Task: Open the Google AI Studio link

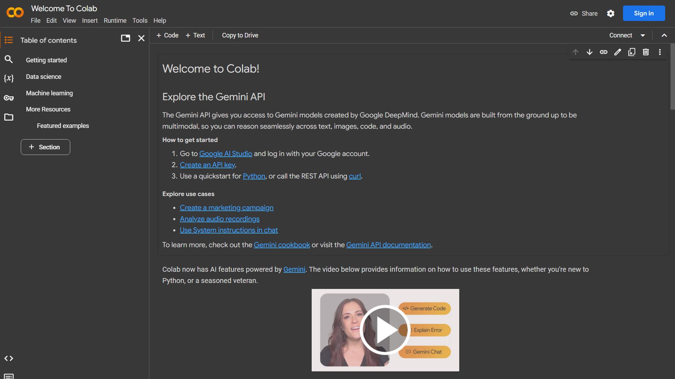Action: coord(225,154)
